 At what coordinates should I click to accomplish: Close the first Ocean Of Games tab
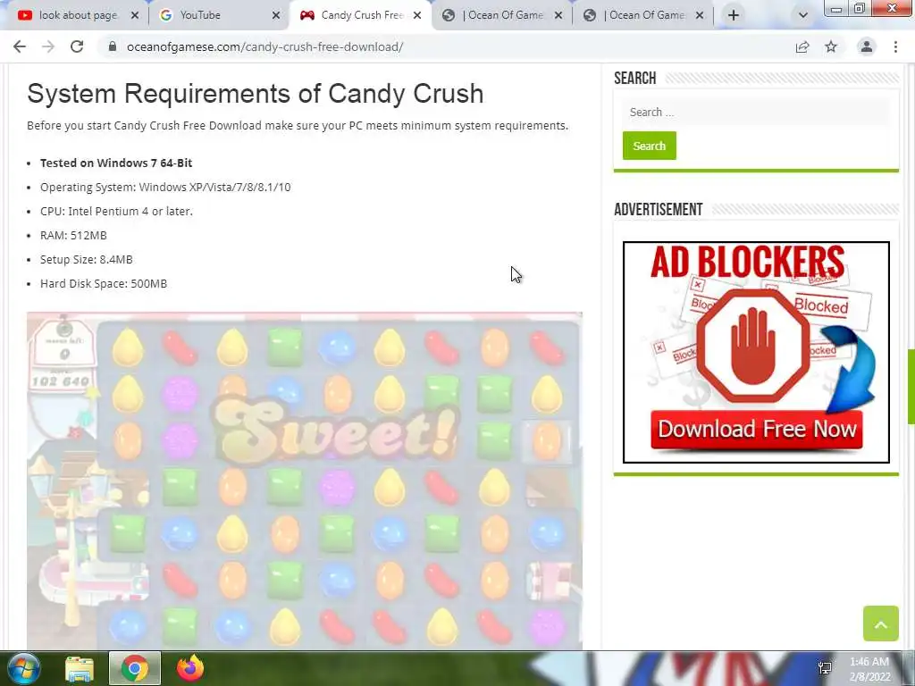pos(558,15)
